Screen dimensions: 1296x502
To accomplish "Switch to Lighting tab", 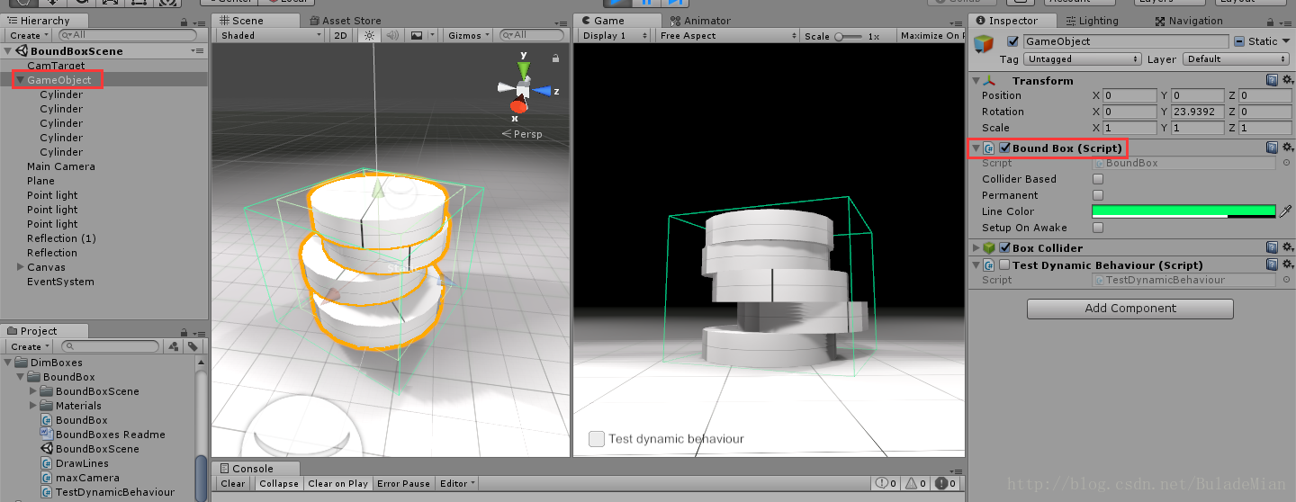I will (1091, 21).
